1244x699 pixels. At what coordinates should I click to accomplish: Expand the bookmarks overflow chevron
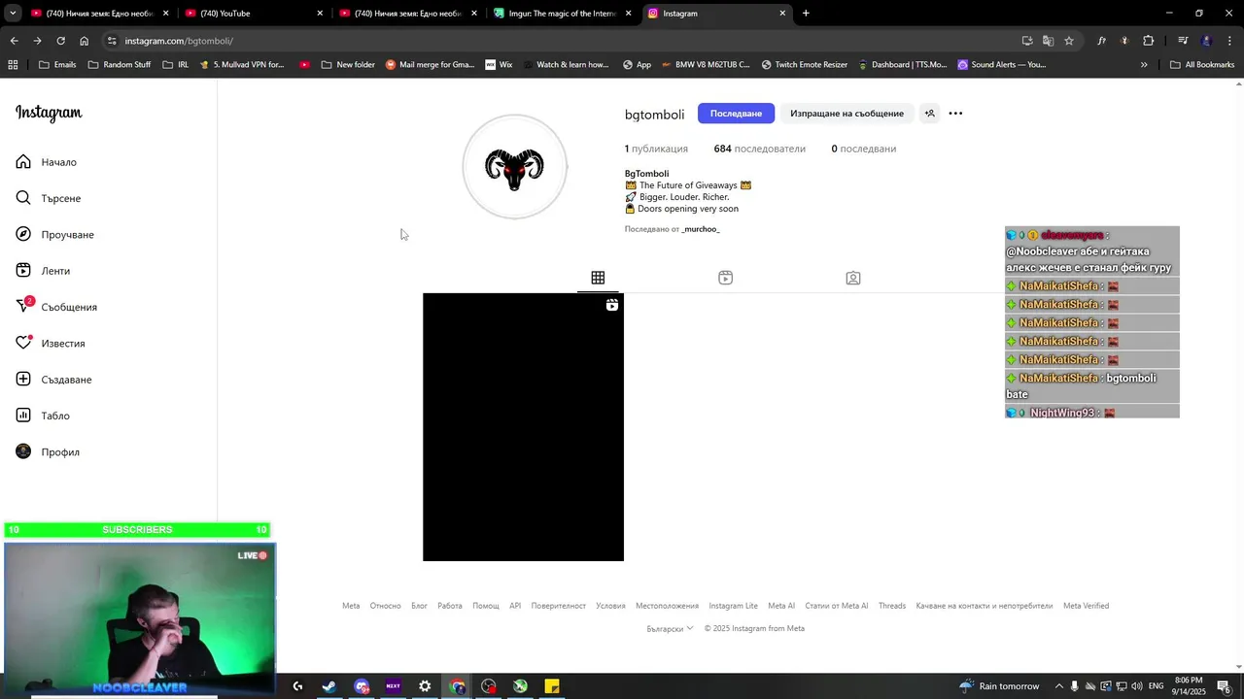pyautogui.click(x=1144, y=65)
